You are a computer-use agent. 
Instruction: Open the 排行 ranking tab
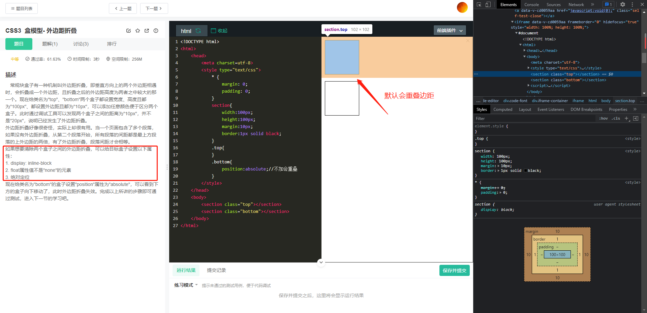pos(112,44)
